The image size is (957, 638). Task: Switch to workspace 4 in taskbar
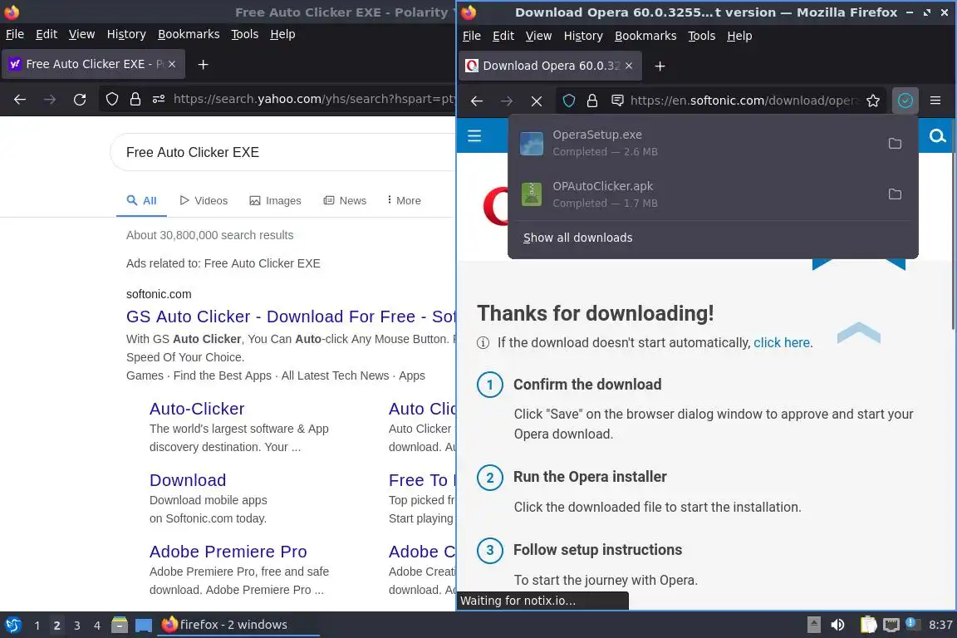coord(97,626)
